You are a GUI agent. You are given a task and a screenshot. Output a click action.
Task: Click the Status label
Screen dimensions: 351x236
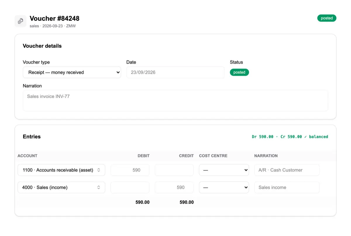[236, 62]
